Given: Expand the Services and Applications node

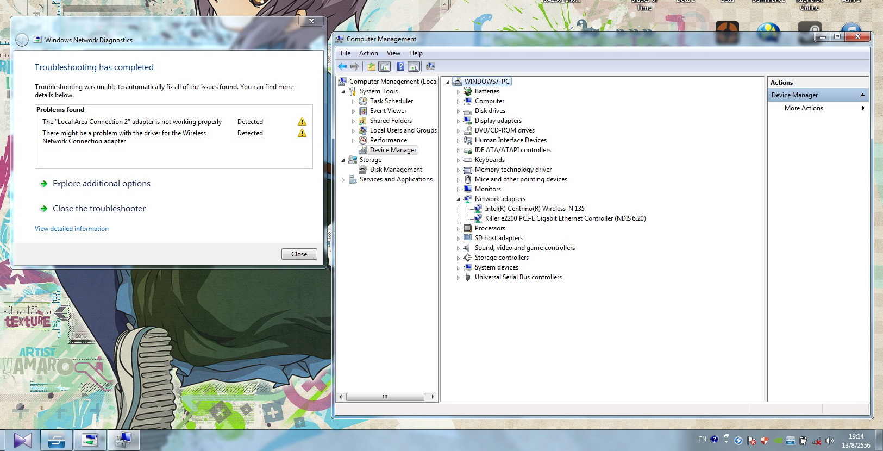Looking at the screenshot, I should click(343, 180).
